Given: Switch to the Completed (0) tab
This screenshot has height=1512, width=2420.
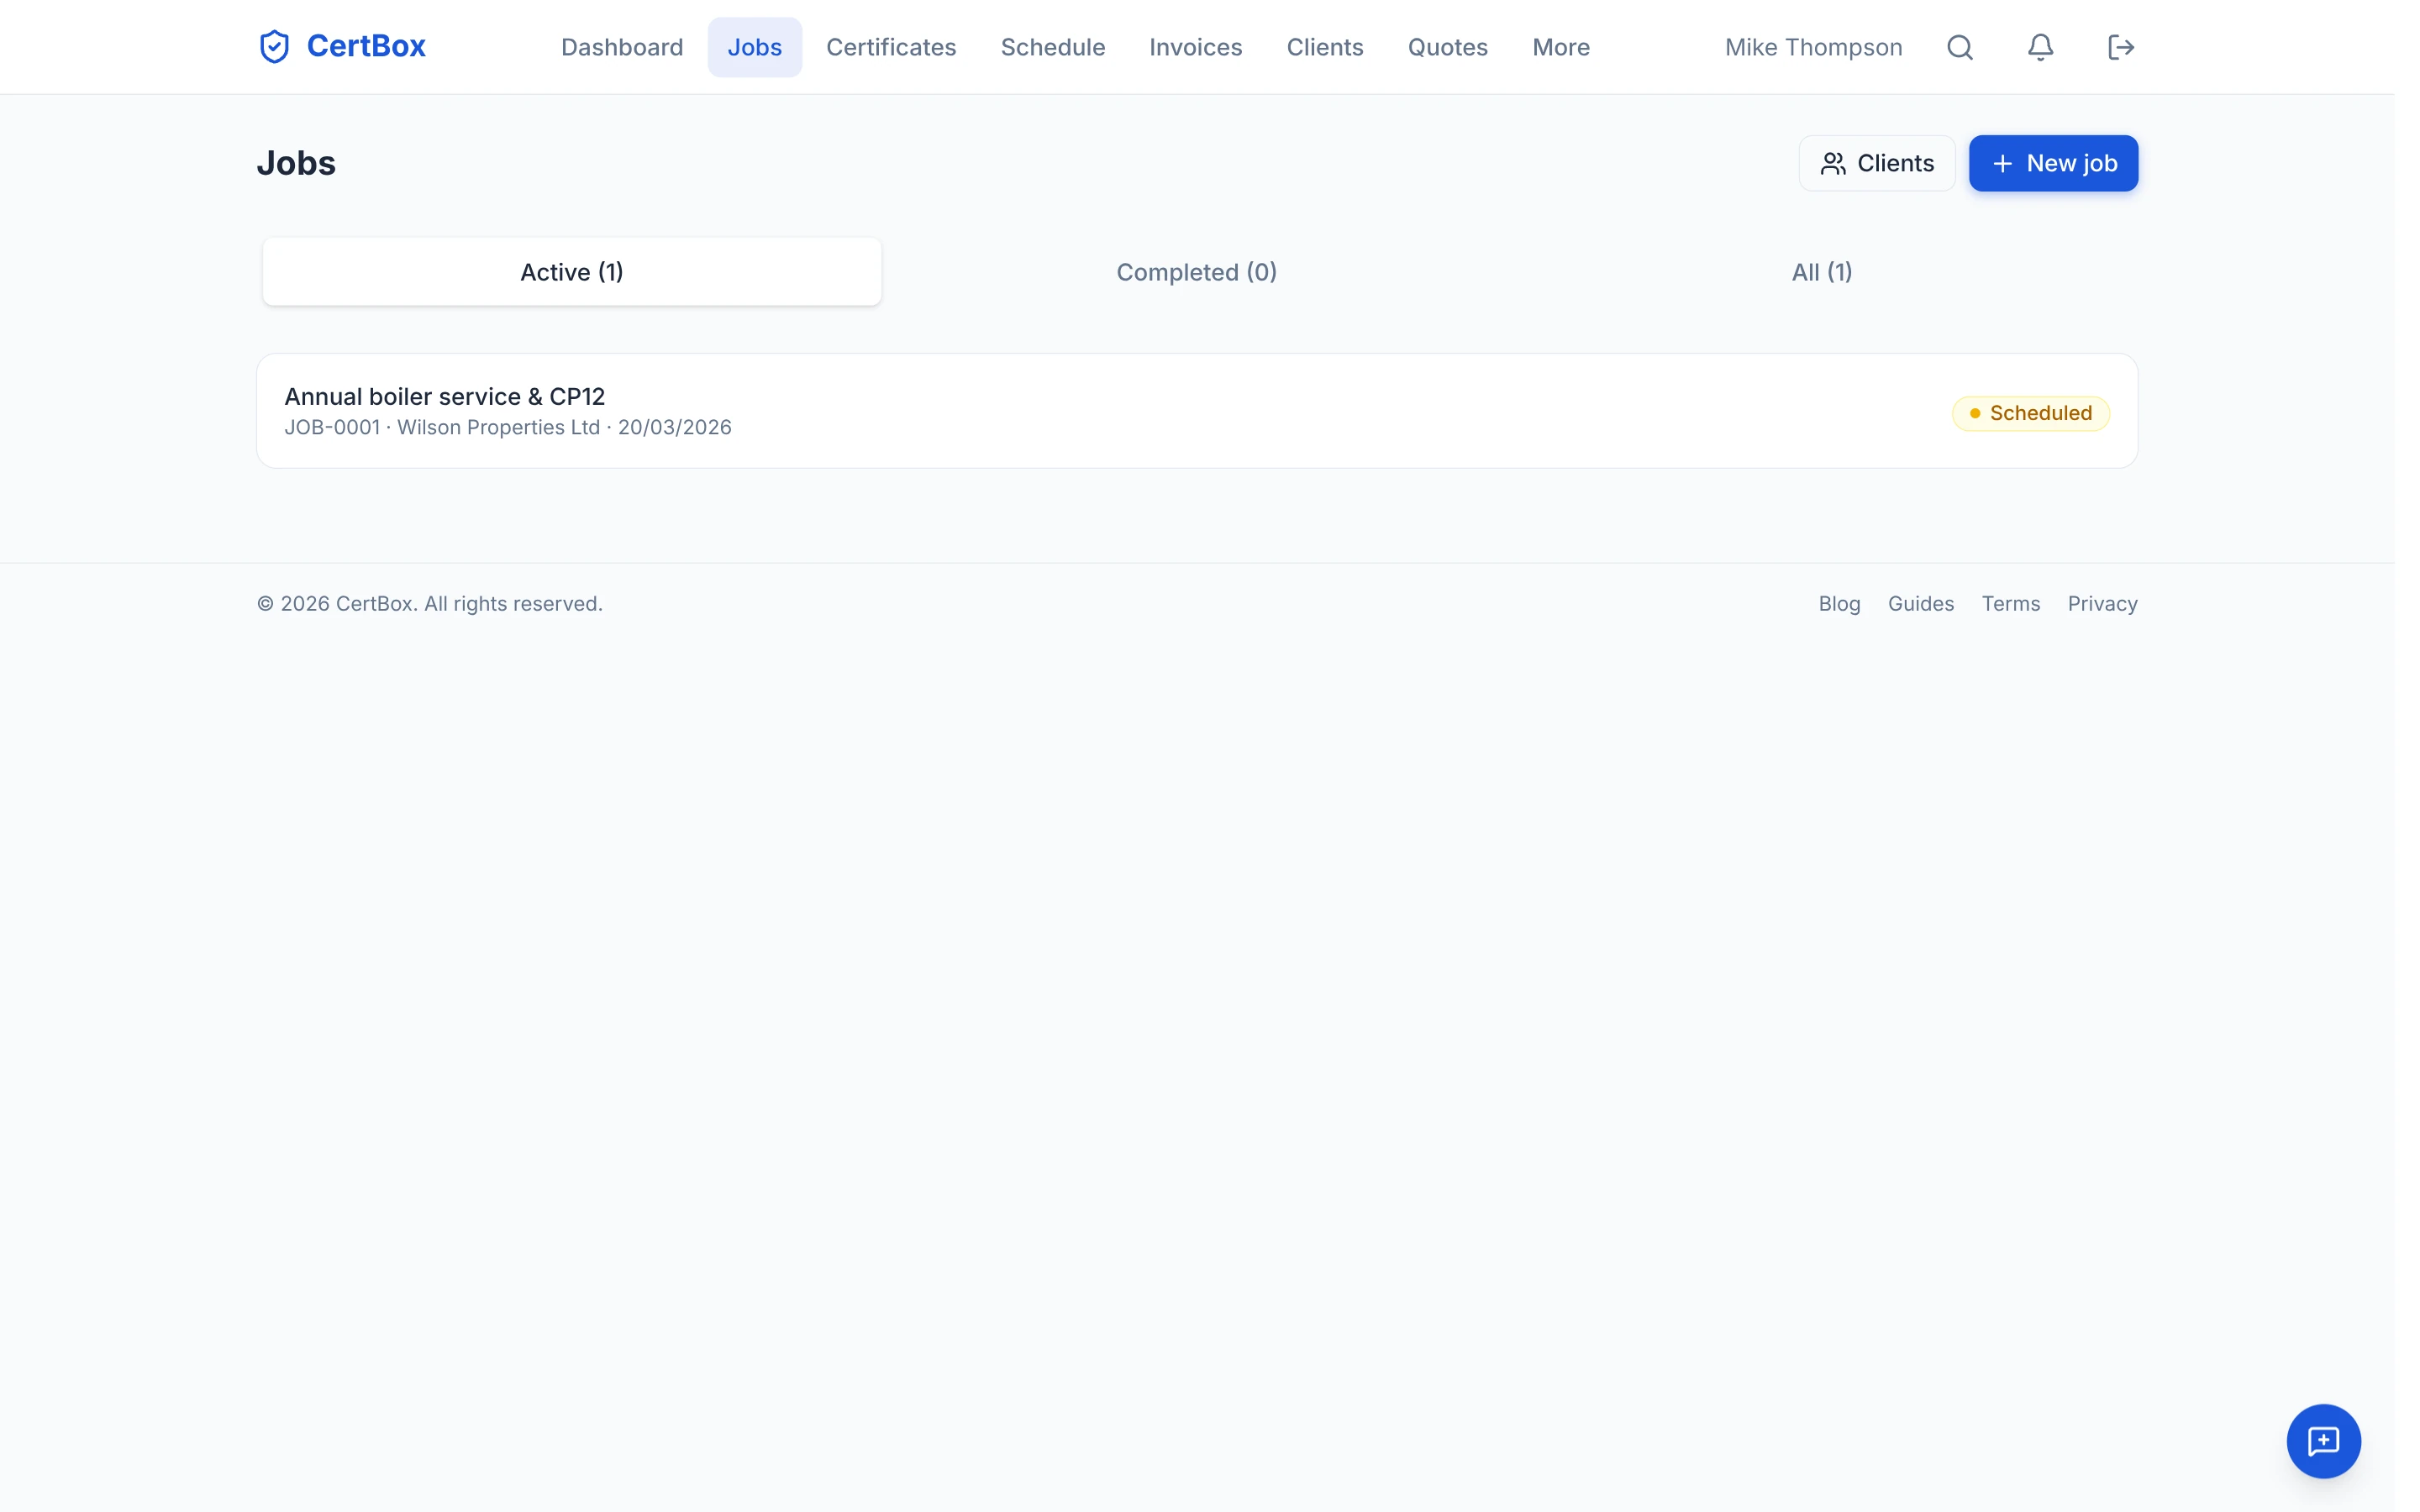Looking at the screenshot, I should 1196,272.
